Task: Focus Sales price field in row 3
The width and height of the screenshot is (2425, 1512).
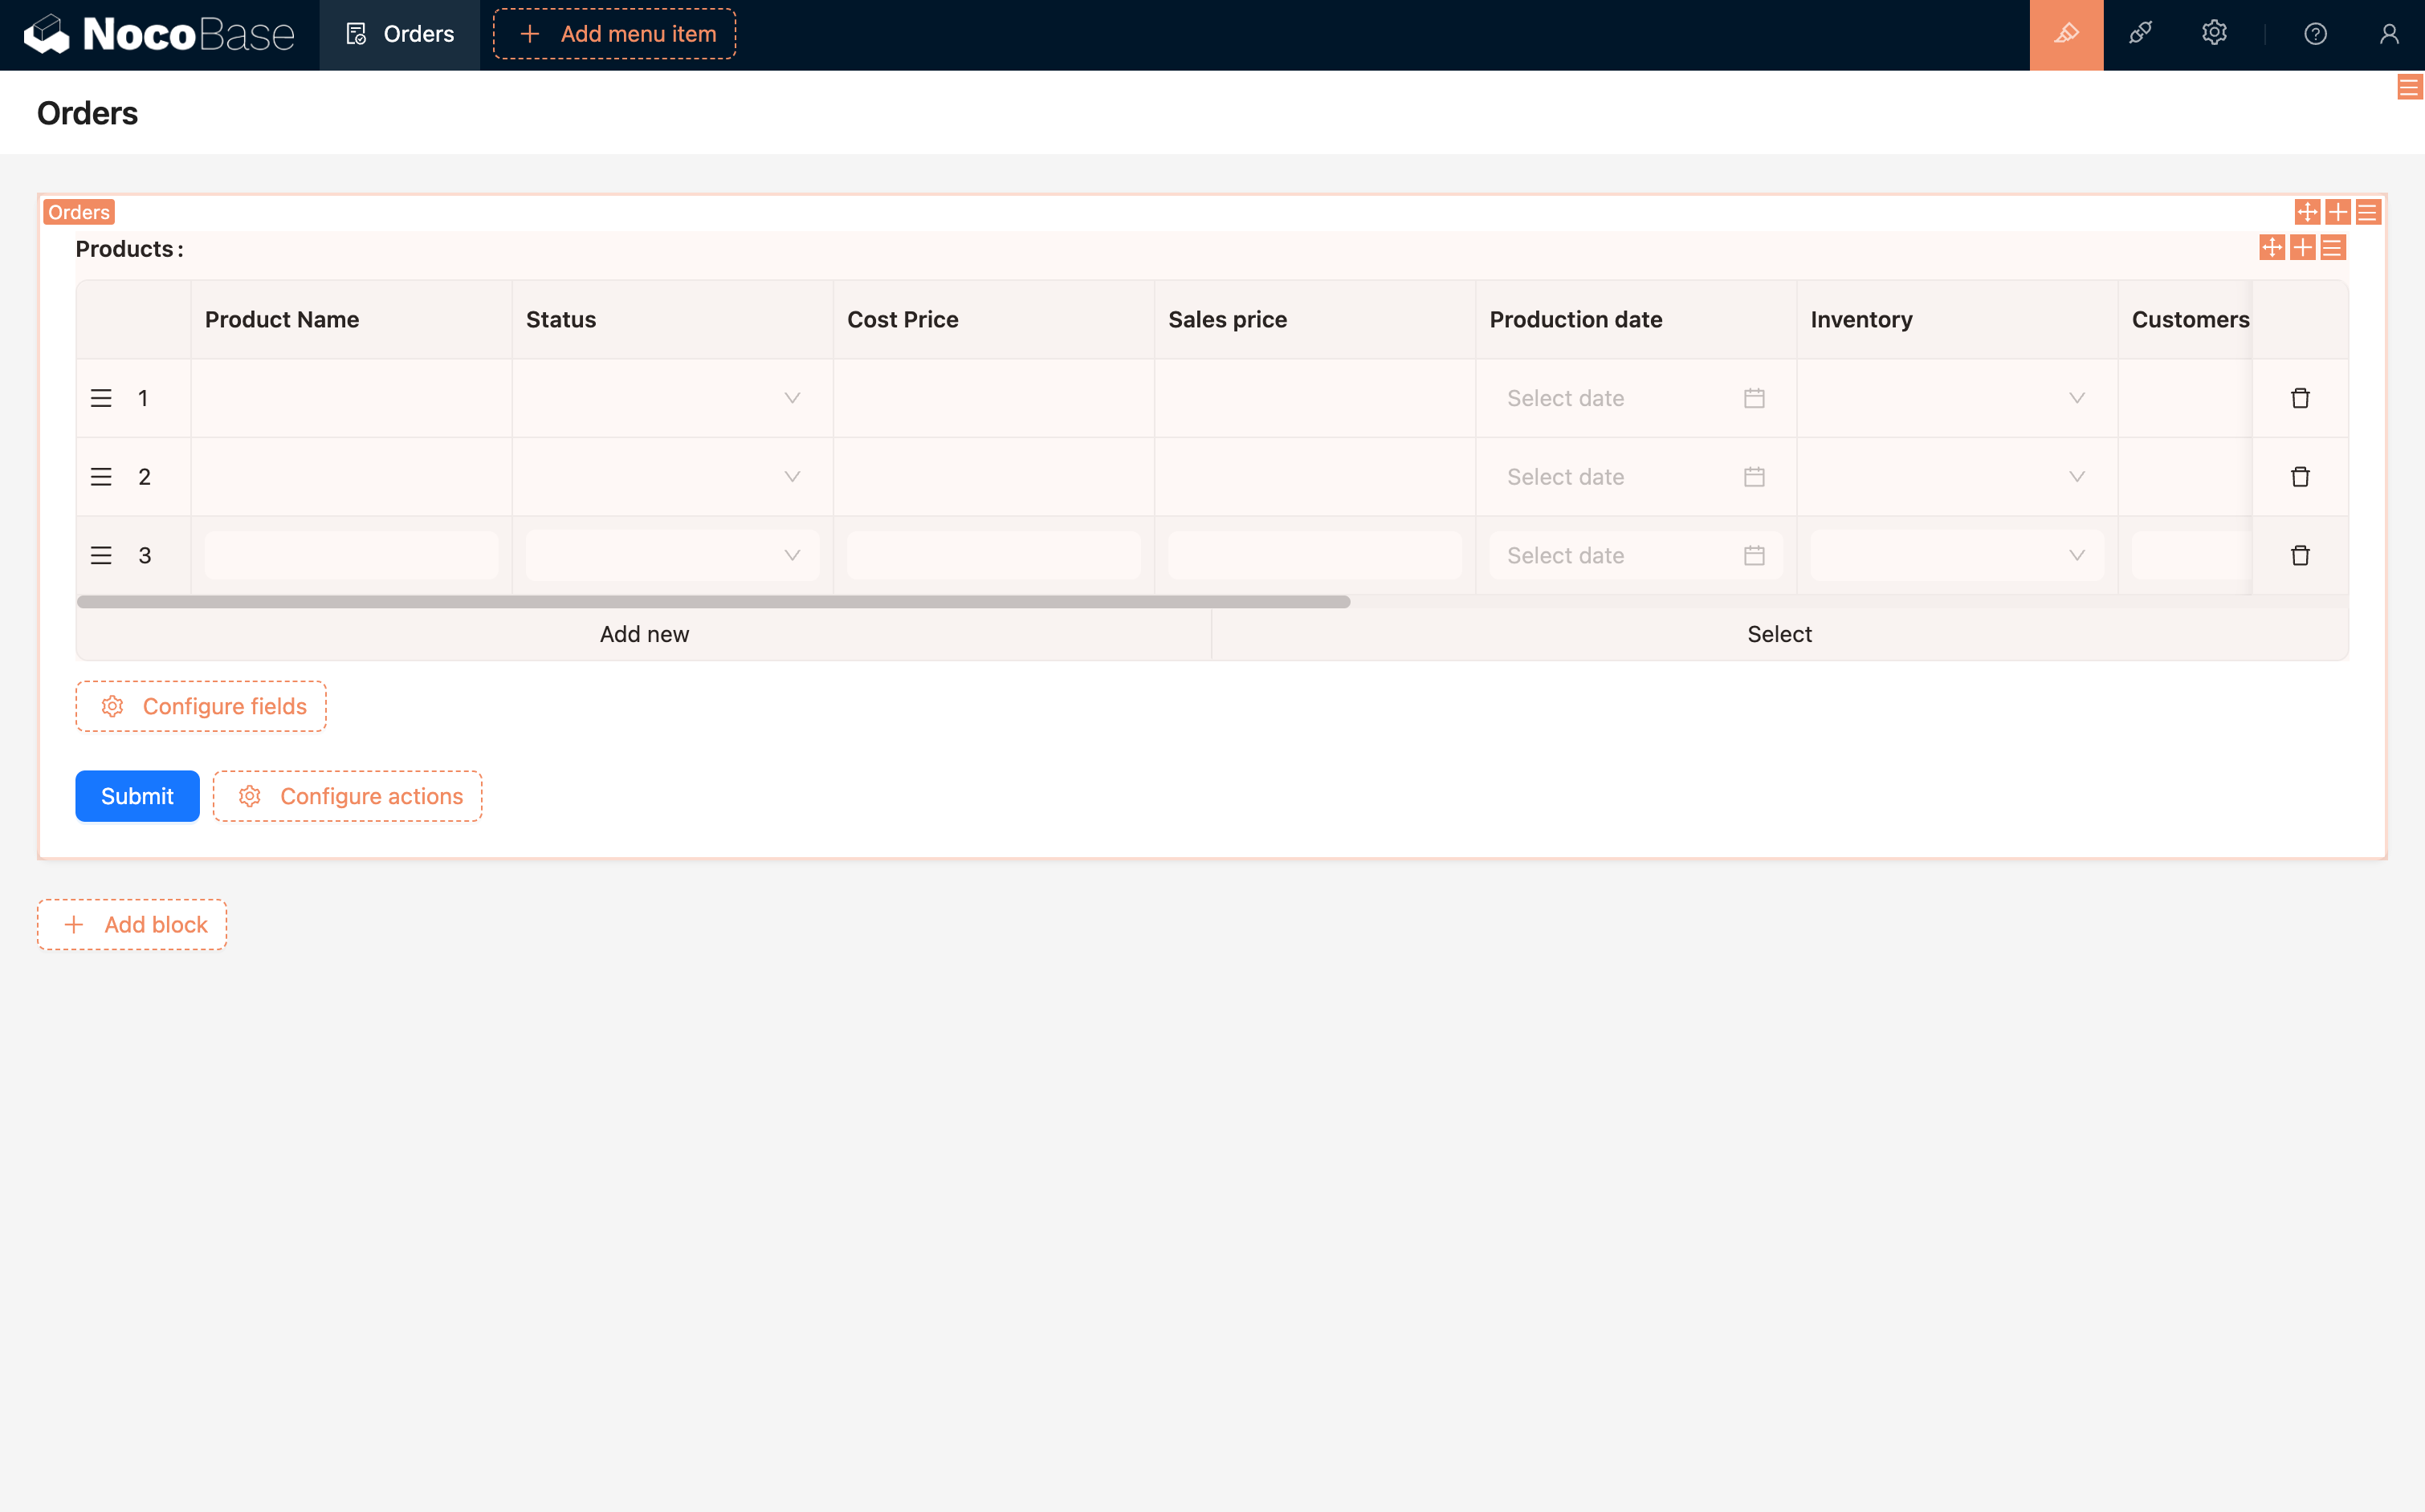Action: [x=1314, y=555]
